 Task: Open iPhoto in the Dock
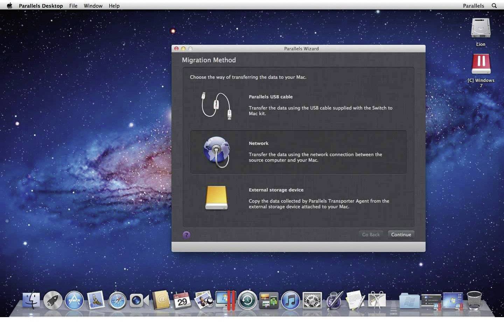pyautogui.click(x=204, y=300)
